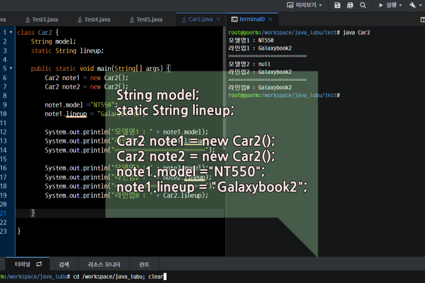
Task: Open the 린트 lint panel tab
Action: [144, 264]
